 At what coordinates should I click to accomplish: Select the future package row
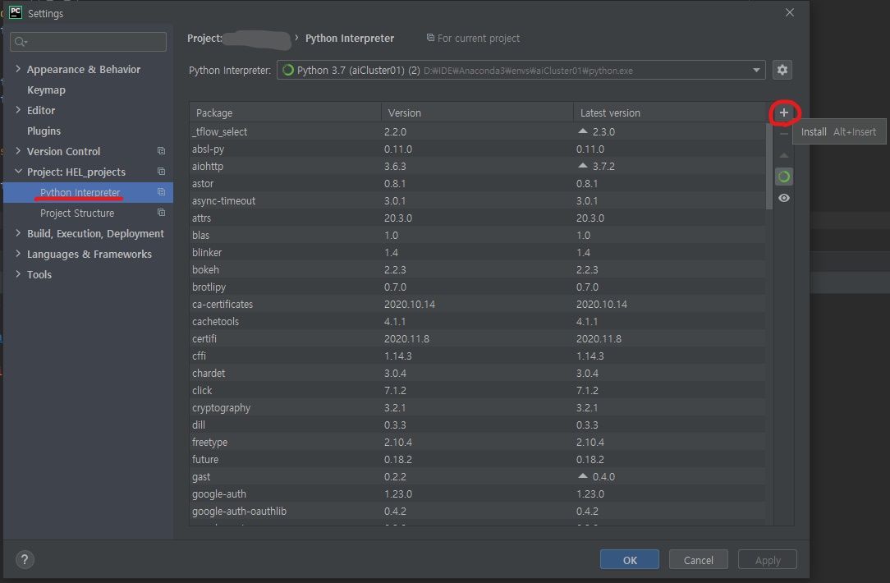[x=477, y=459]
